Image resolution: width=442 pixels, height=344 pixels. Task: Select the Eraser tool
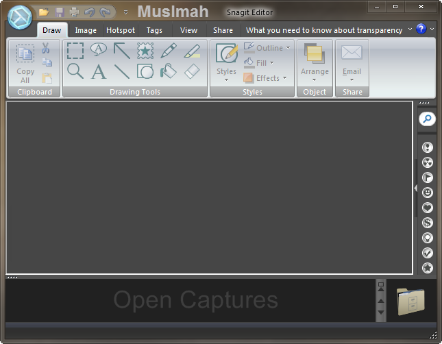[192, 71]
